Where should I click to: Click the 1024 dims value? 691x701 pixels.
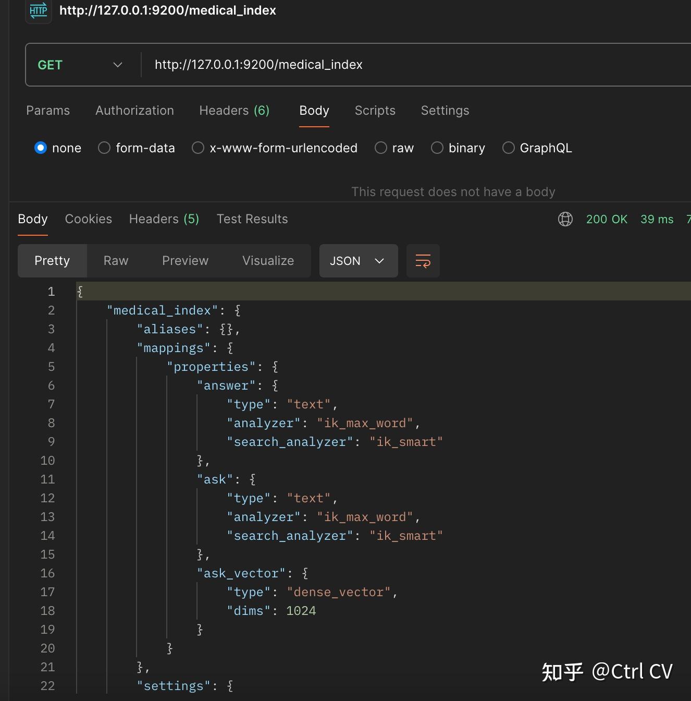(301, 611)
